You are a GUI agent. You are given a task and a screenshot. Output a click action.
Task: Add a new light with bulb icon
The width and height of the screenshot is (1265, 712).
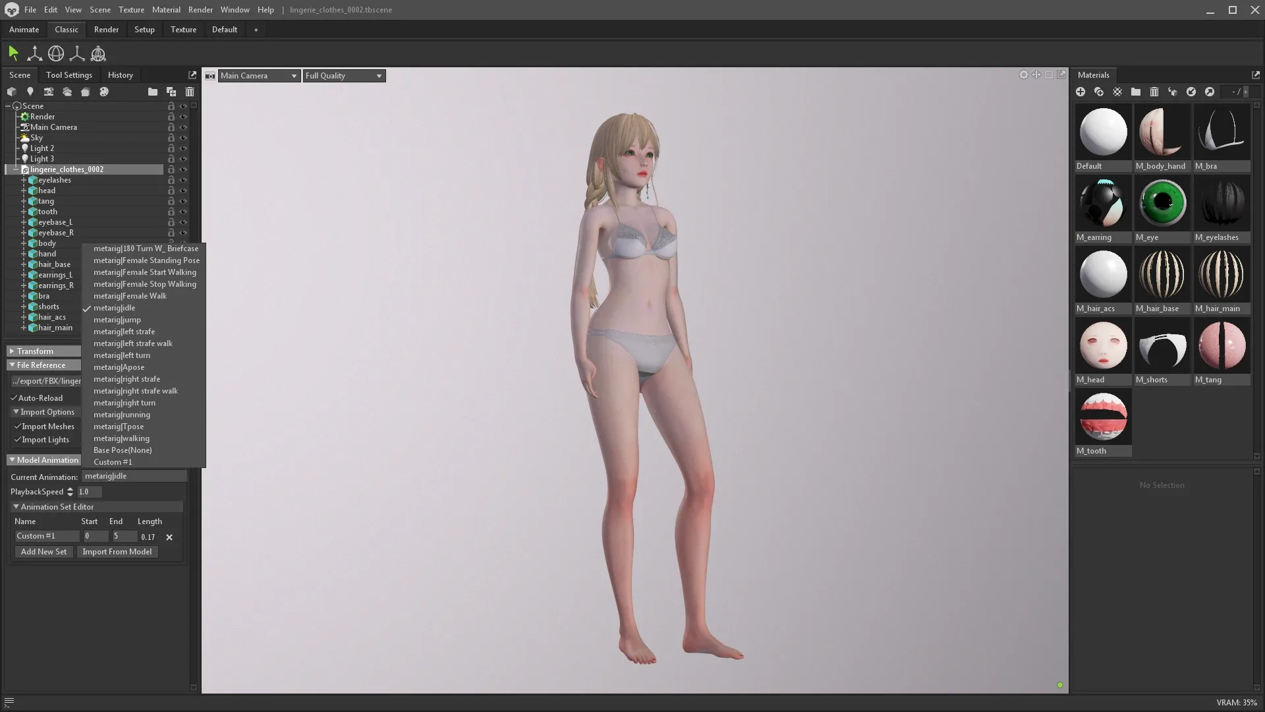click(30, 92)
